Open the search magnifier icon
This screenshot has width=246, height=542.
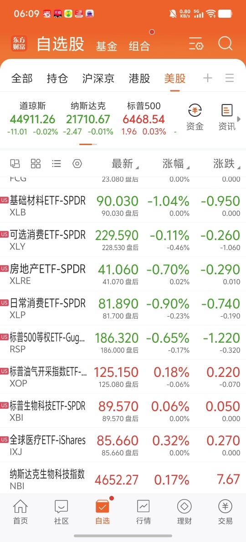[225, 44]
